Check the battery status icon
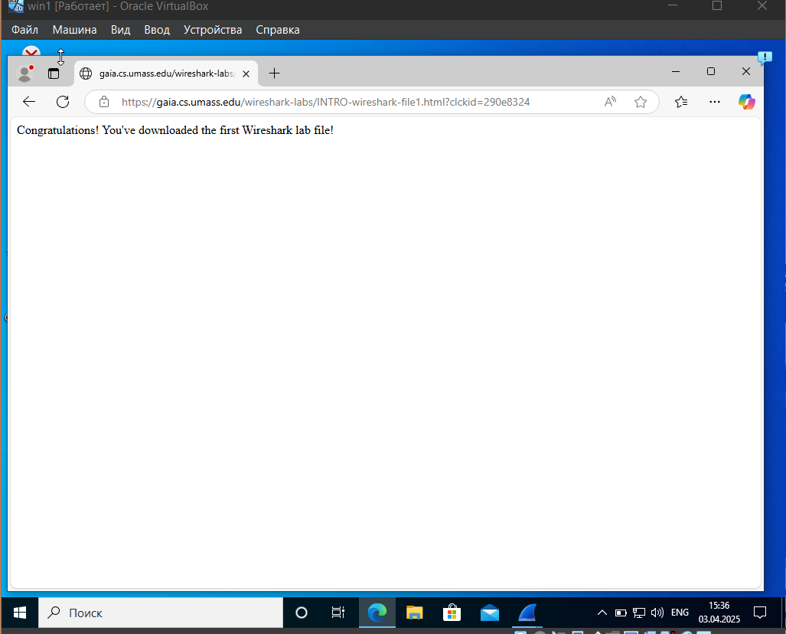Image resolution: width=786 pixels, height=634 pixels. point(621,613)
